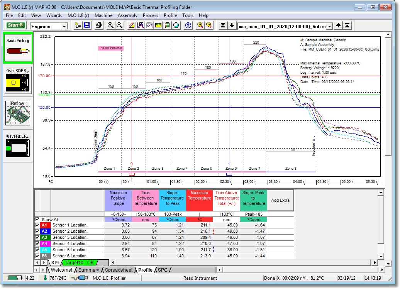Open the Wizards menu

point(54,15)
